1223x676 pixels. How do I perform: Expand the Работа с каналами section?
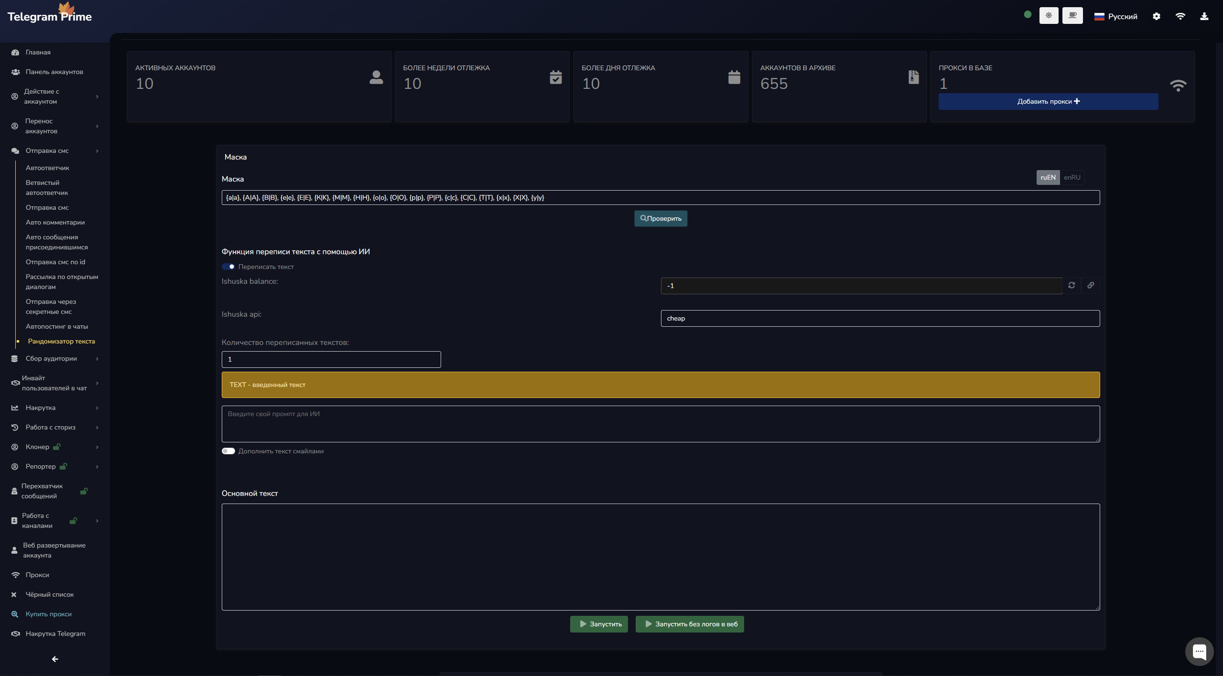click(55, 521)
